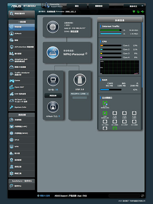Screen dimensions: 153x204
Task: Open the system log item below administration
Action: pyautogui.click(x=22, y=167)
